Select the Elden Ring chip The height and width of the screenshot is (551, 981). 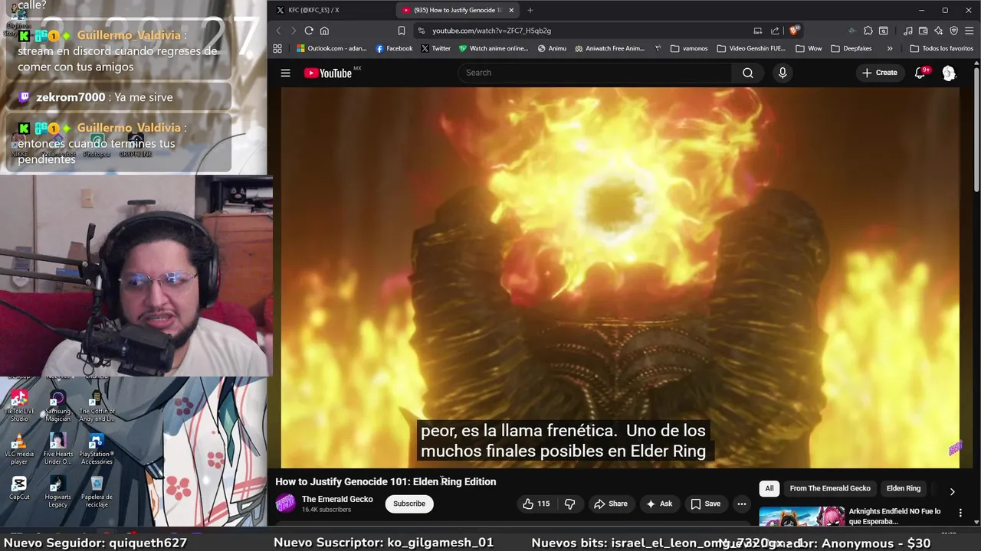(x=904, y=488)
